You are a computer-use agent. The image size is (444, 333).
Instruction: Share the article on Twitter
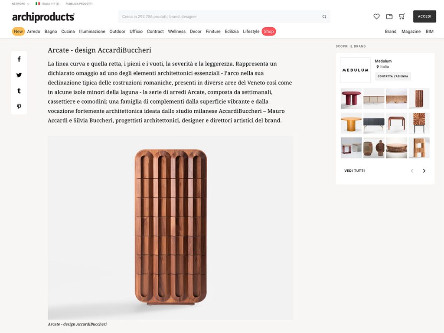pyautogui.click(x=19, y=75)
